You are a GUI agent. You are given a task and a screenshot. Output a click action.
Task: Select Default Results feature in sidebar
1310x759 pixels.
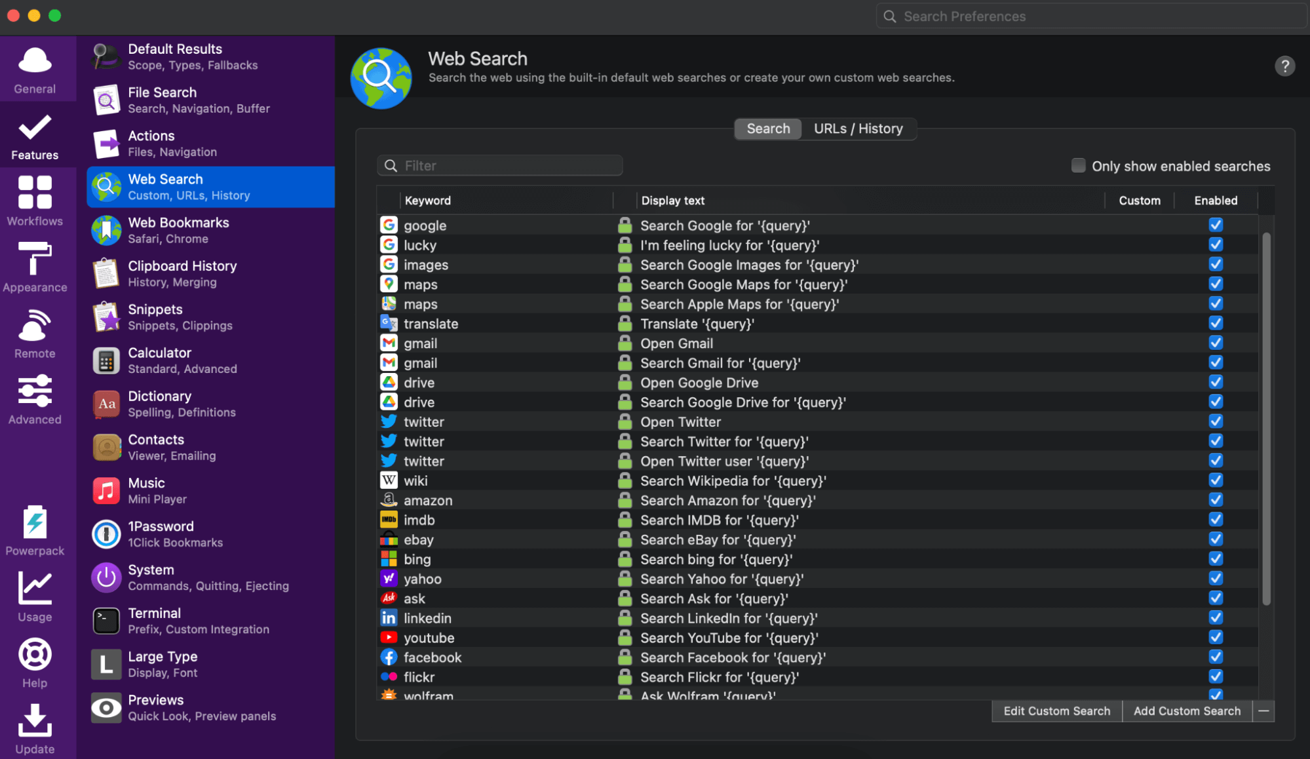click(210, 57)
